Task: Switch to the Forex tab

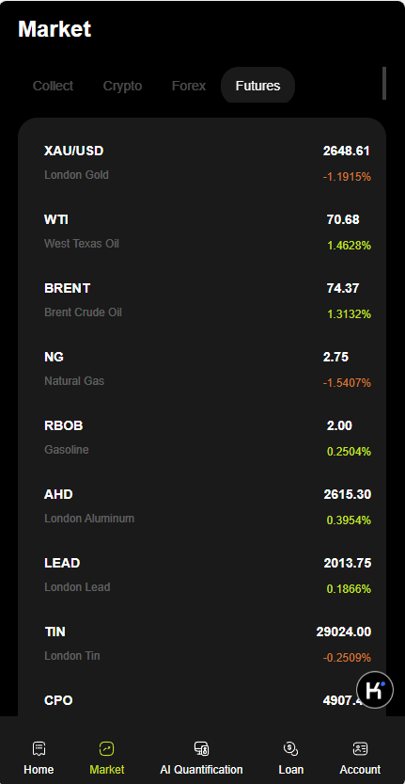Action: [189, 86]
